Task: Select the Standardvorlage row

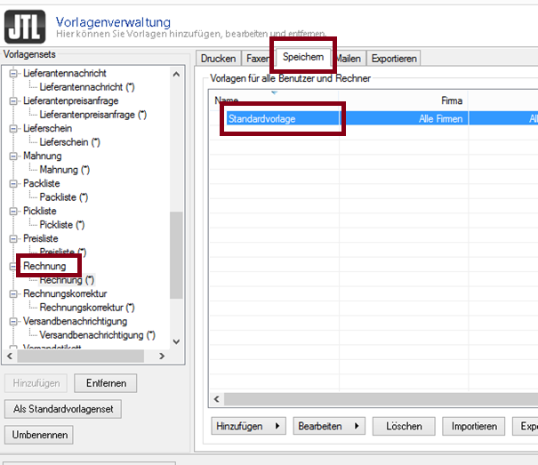Action: [x=281, y=117]
